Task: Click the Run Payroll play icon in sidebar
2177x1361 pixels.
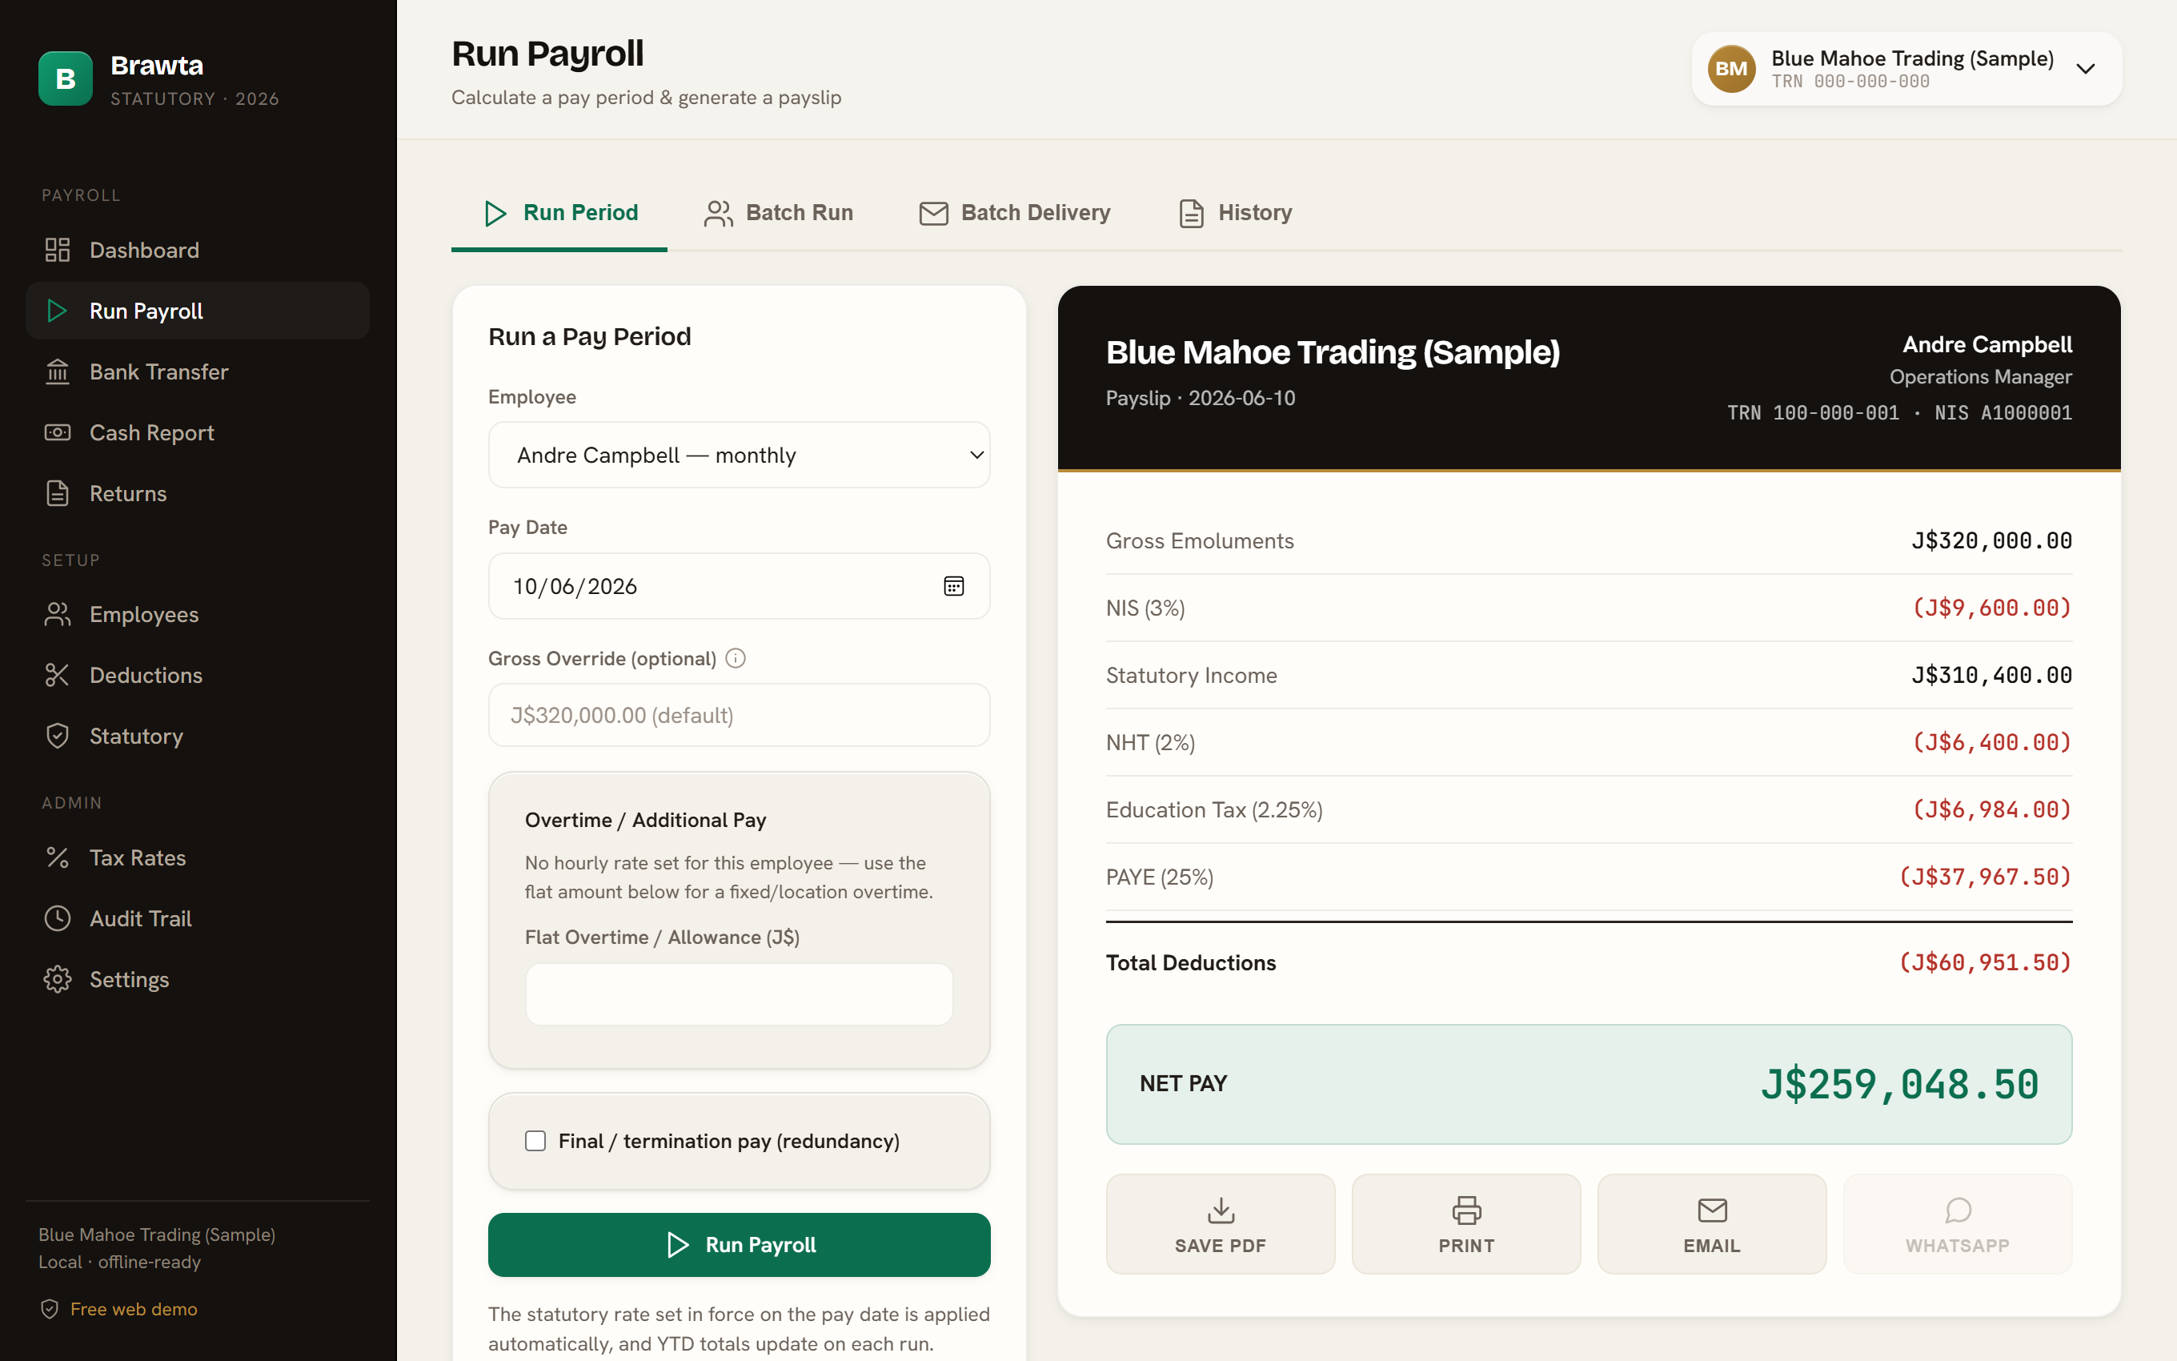Action: pos(58,311)
